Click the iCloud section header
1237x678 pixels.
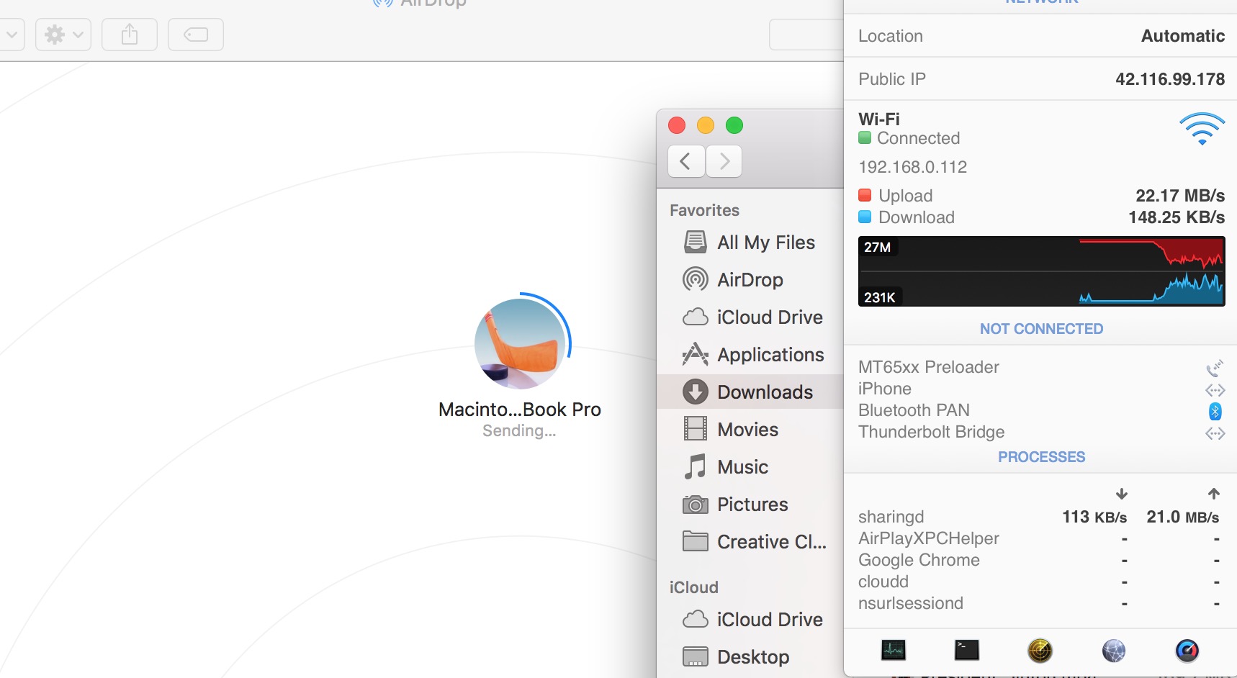[x=693, y=587]
